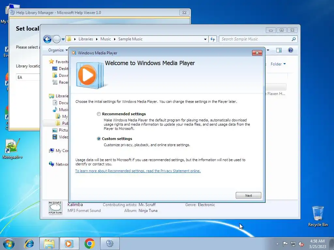Select Desktop in the navigation pane
Screen dimensions: 334x250
point(60,68)
